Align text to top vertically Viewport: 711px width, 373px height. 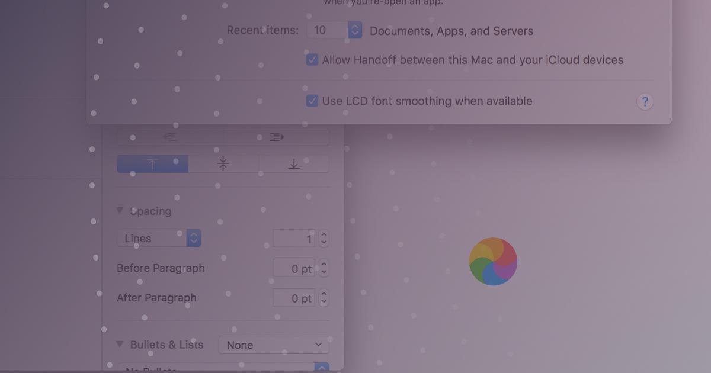click(152, 164)
